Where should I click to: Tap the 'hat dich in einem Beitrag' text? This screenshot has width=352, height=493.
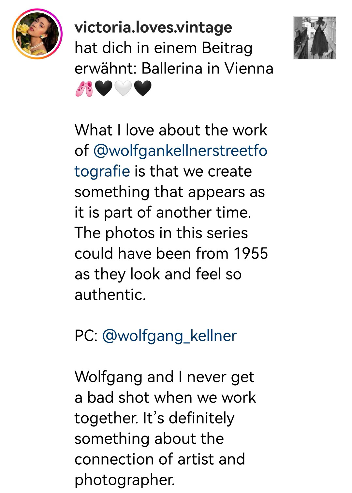[x=163, y=48]
